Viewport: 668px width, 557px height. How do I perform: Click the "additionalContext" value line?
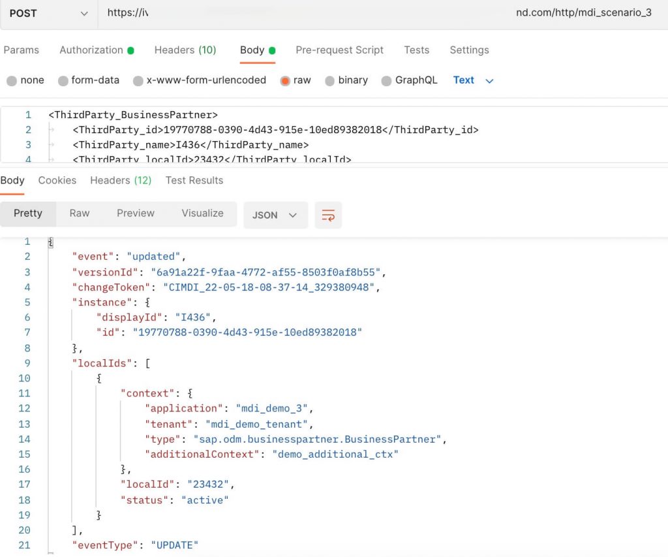(271, 454)
